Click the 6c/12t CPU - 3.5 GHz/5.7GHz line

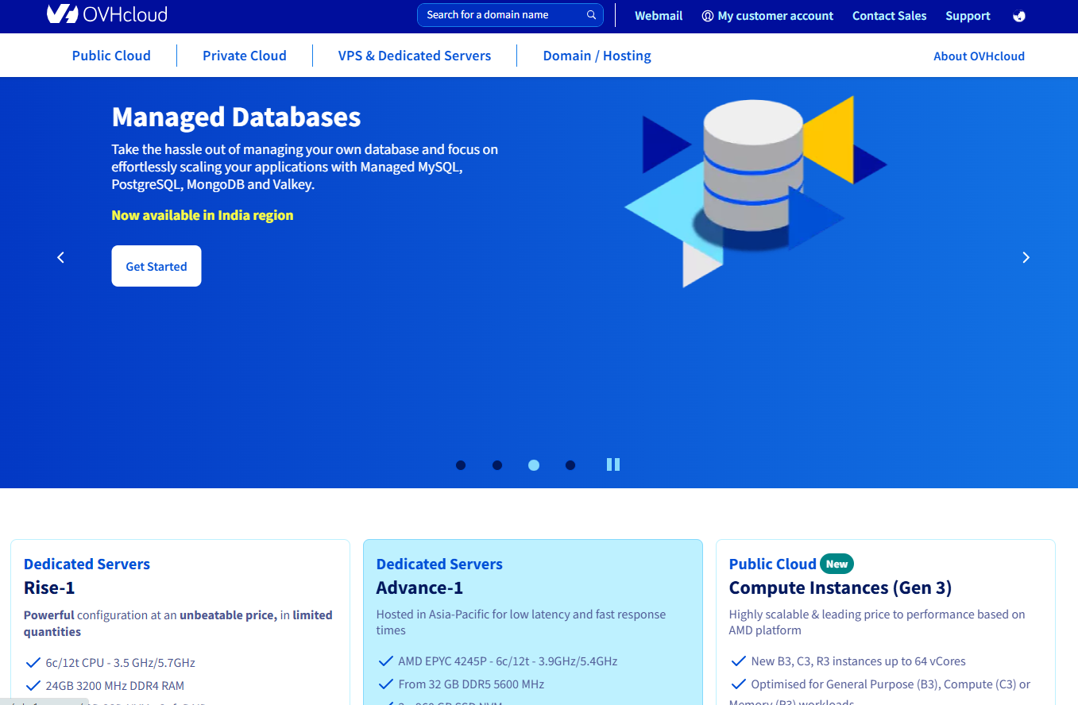point(120,663)
